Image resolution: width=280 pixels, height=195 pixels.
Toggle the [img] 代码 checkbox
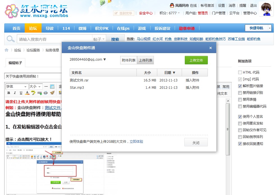pos(240,79)
